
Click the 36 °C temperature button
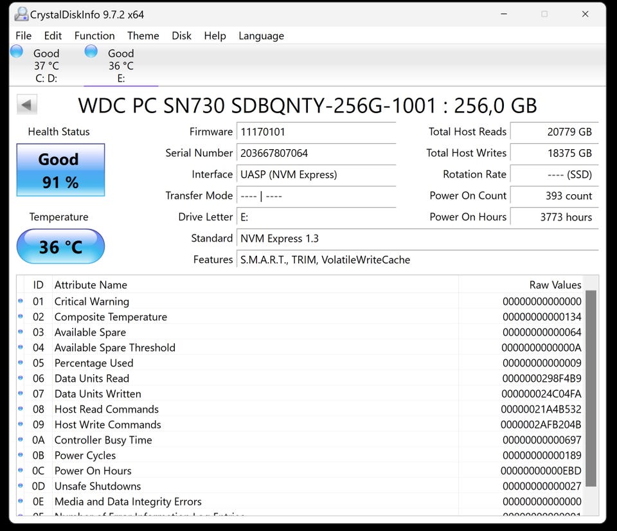coord(60,247)
